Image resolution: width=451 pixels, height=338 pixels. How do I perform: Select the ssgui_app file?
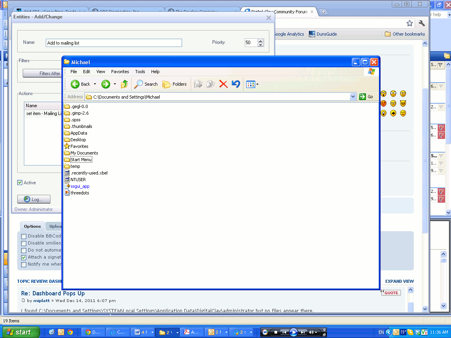click(77, 186)
